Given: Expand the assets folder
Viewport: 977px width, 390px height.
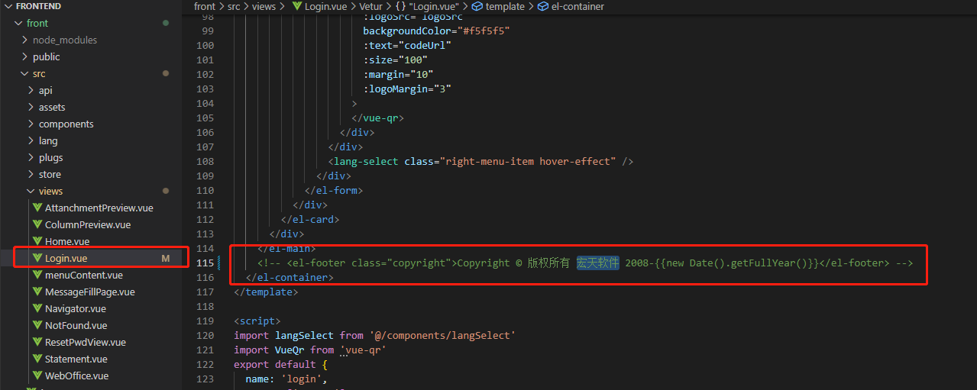Looking at the screenshot, I should click(x=31, y=107).
